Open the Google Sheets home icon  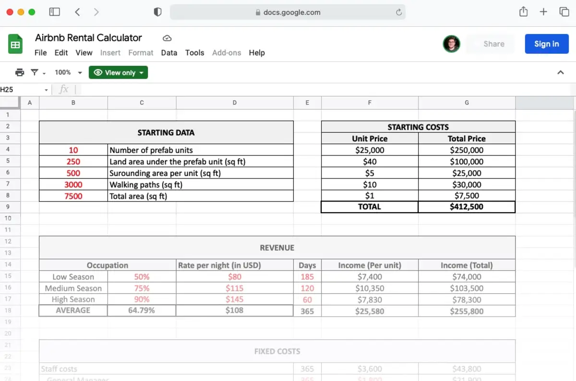(x=15, y=44)
